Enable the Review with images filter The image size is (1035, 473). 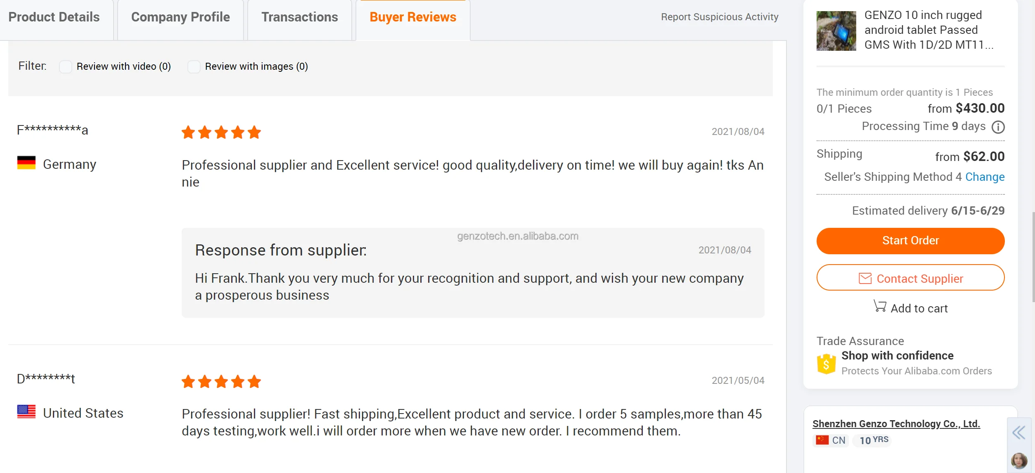coord(194,66)
